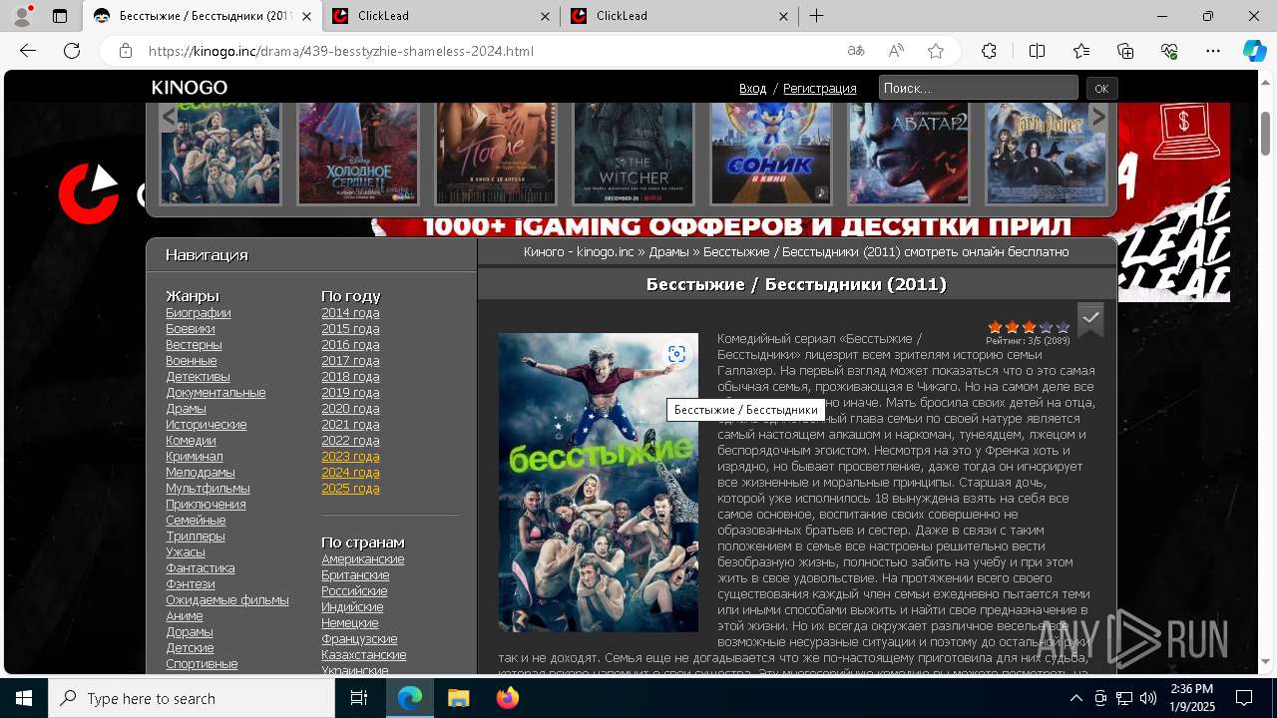Launch Firefox from the taskbar
This screenshot has width=1277, height=718.
pos(508,698)
